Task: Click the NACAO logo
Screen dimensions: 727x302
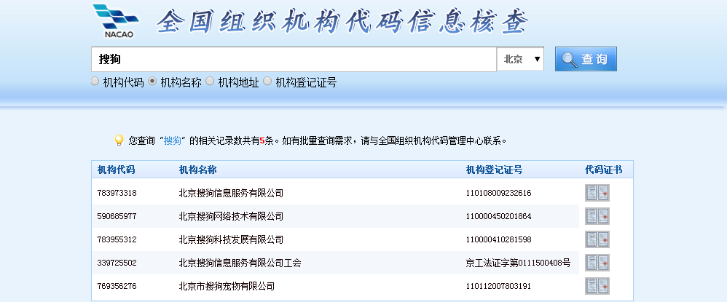Action: pyautogui.click(x=115, y=21)
